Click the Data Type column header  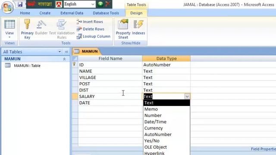tap(166, 59)
